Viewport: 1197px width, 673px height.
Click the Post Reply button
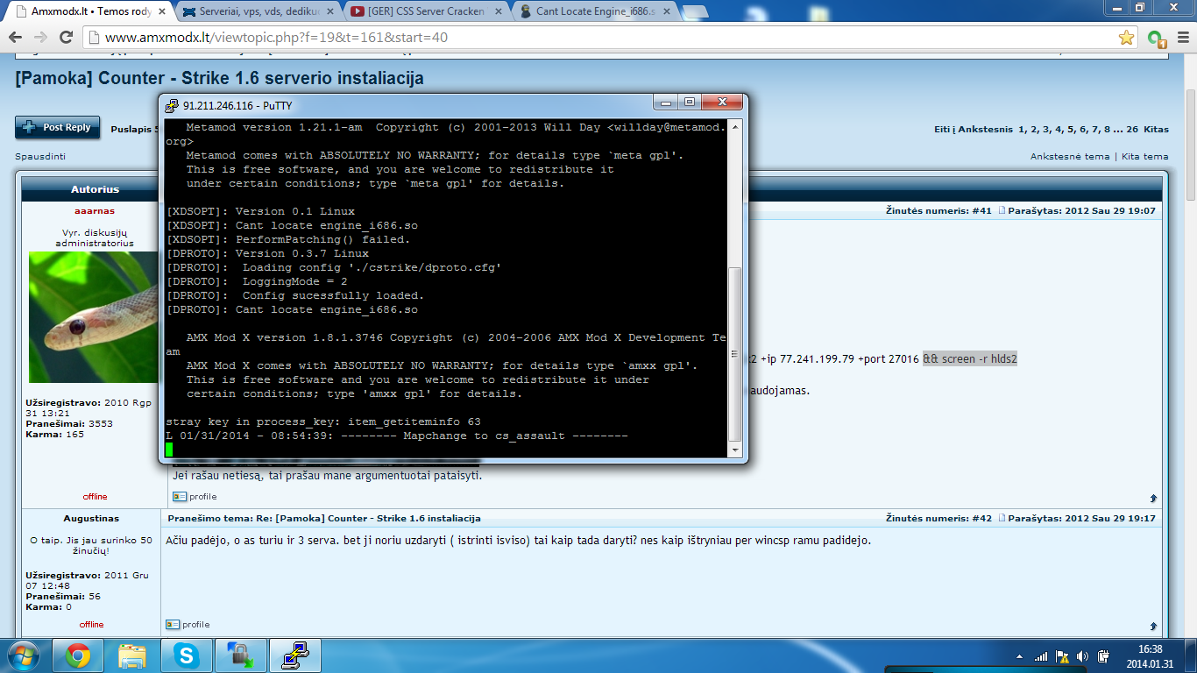[58, 127]
